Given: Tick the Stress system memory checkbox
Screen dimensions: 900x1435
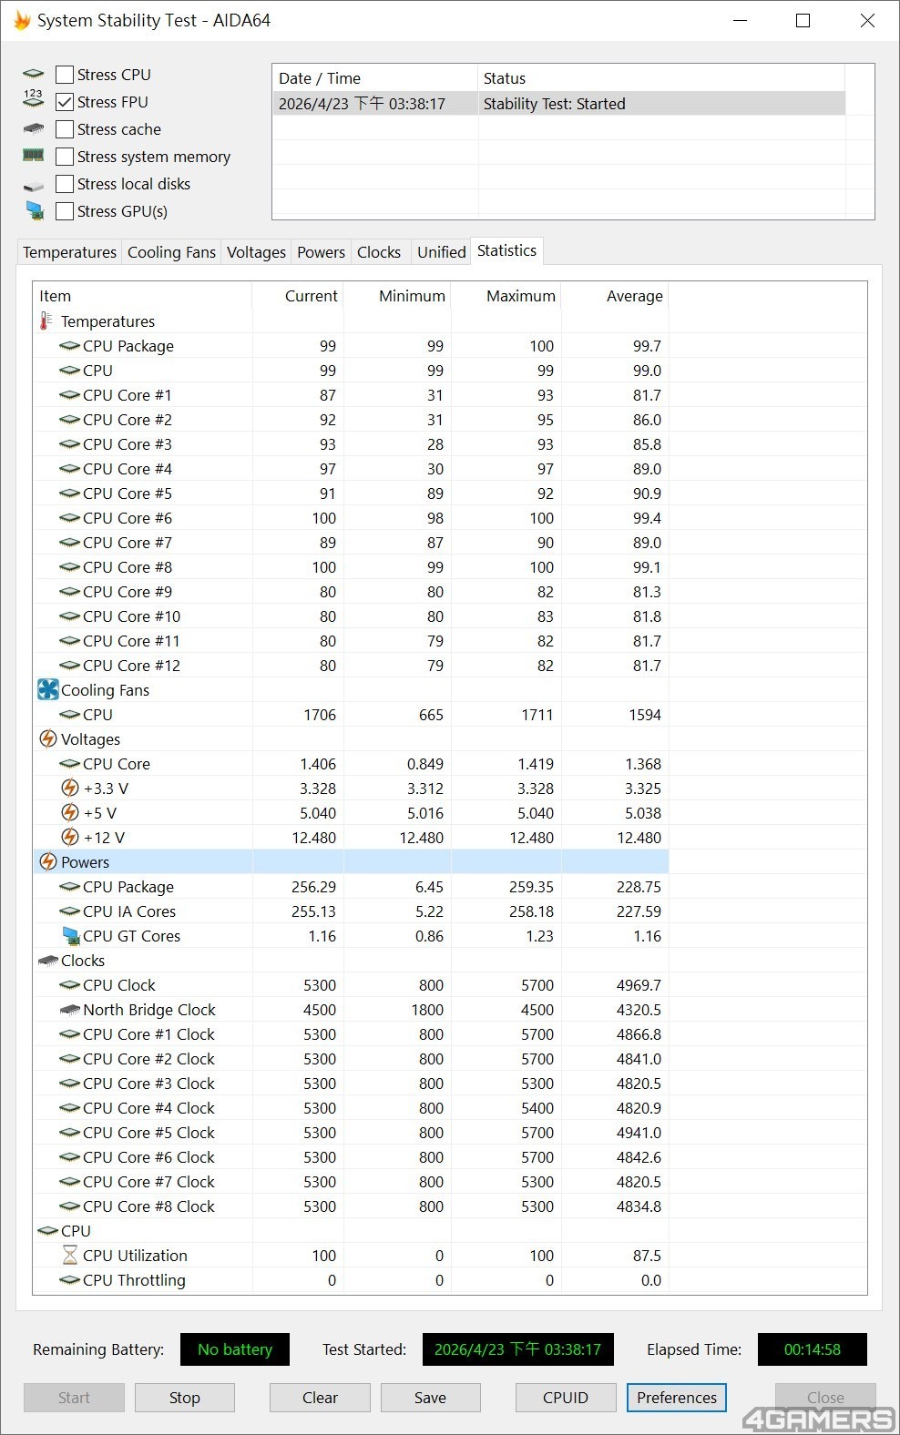Looking at the screenshot, I should [x=65, y=157].
